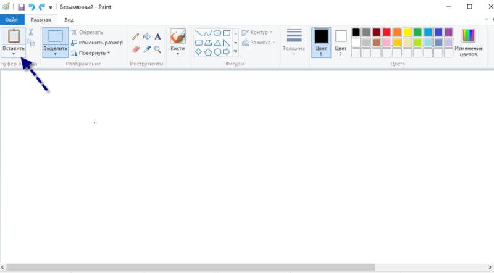Screen dimensions: 494x273
Task: Select the Magnifier zoom tool
Action: (x=157, y=49)
